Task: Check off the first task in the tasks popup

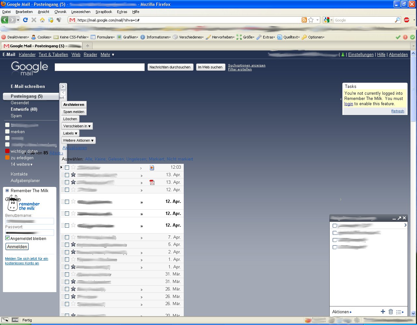Action: (x=335, y=226)
